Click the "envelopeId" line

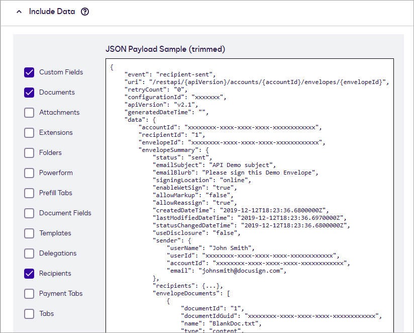[232, 142]
